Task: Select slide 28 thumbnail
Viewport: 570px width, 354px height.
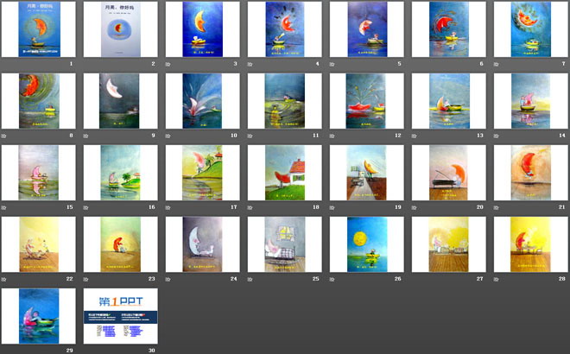Action: pos(531,244)
